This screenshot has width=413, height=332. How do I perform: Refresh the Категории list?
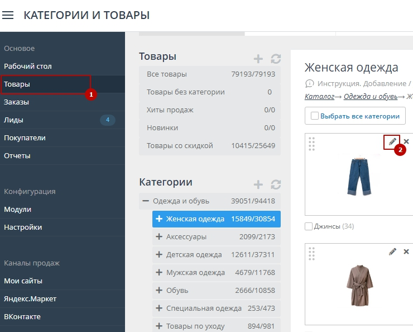(276, 184)
